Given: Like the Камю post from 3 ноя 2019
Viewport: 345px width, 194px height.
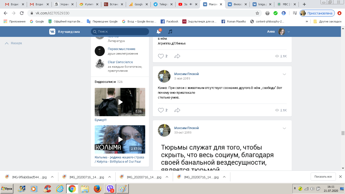Looking at the screenshot, I should pyautogui.click(x=161, y=110).
